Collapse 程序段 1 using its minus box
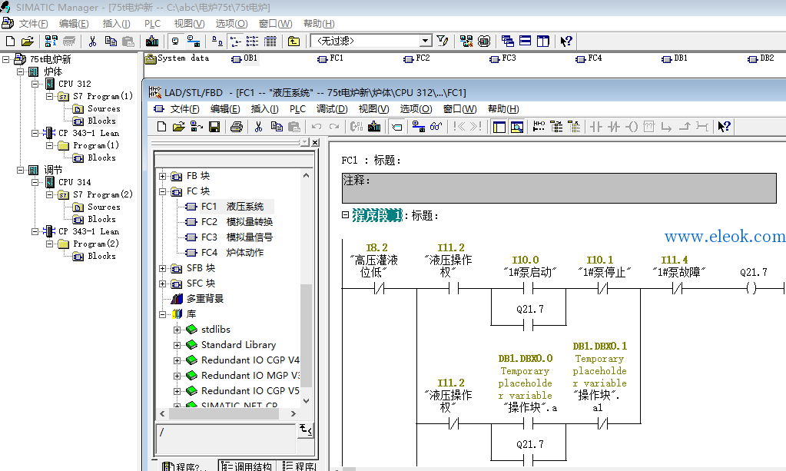This screenshot has height=471, width=786. pyautogui.click(x=346, y=215)
